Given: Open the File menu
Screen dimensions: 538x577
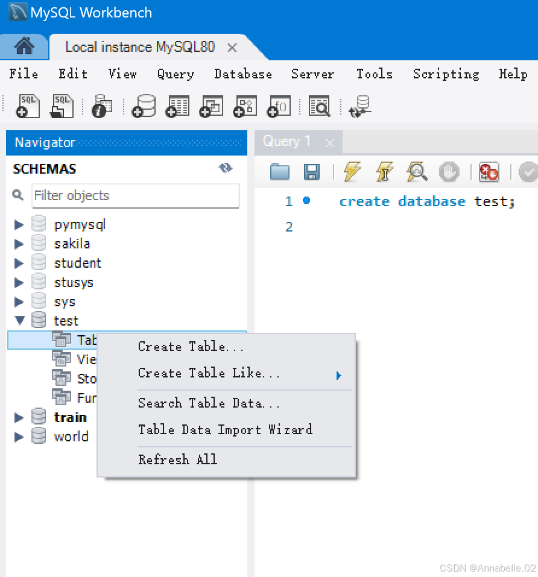Looking at the screenshot, I should [x=24, y=74].
